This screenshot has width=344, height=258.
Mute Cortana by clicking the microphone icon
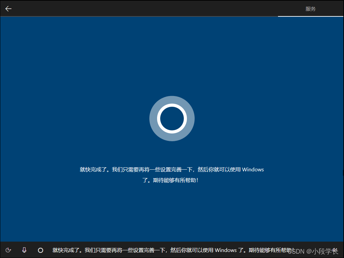click(x=24, y=250)
